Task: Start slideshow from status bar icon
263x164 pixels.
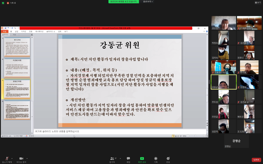Action: pos(181,136)
